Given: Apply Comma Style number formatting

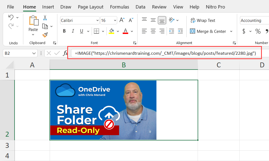Looking at the screenshot, I should click(267, 31).
